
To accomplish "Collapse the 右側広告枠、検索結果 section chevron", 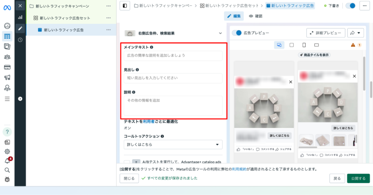I will (x=220, y=33).
